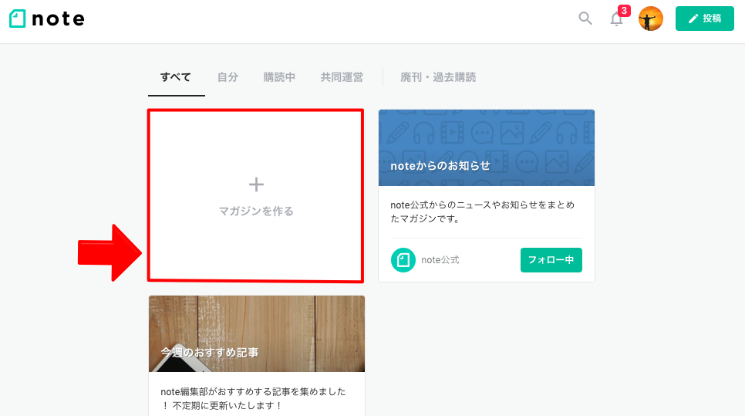Click the note logo in the header
This screenshot has width=745, height=416.
tap(47, 19)
